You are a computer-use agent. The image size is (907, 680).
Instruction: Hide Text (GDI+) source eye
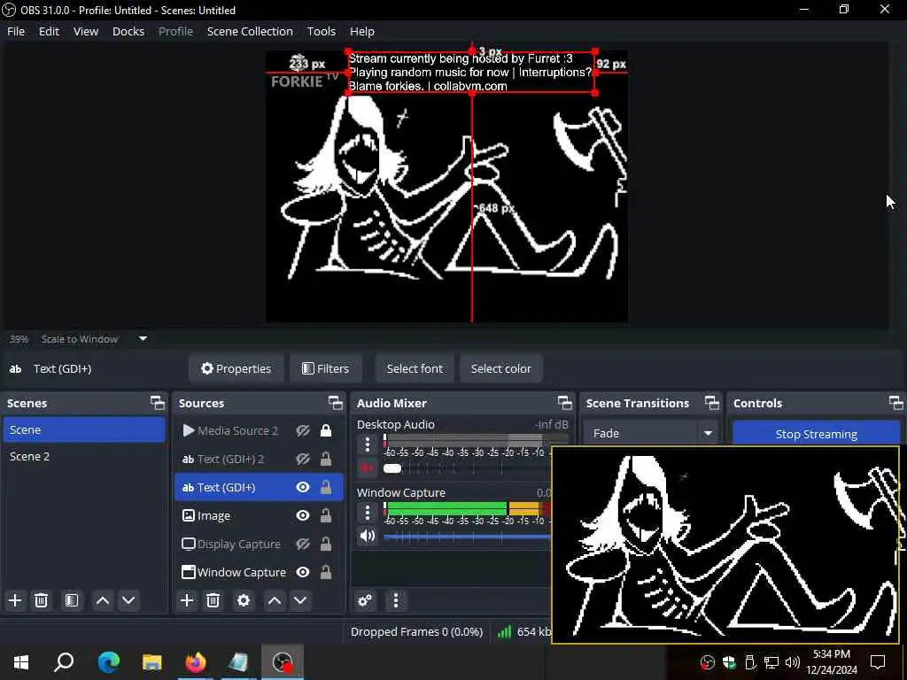[x=303, y=487]
